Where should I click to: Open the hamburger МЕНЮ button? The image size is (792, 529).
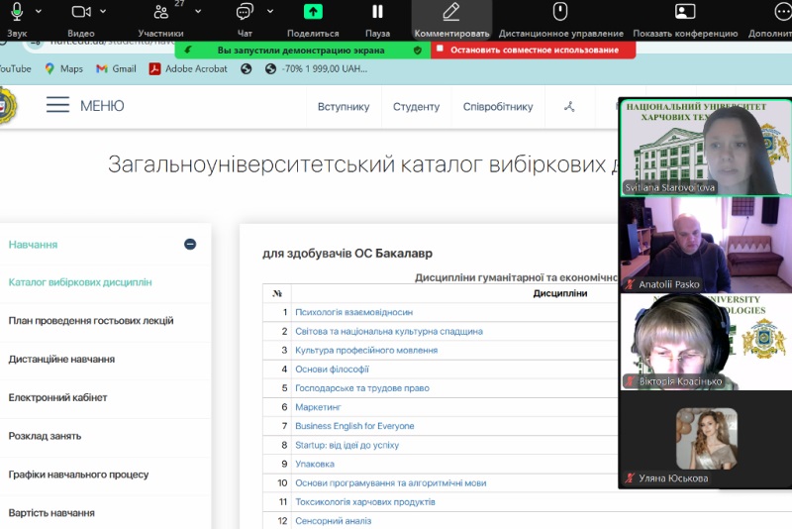point(58,106)
